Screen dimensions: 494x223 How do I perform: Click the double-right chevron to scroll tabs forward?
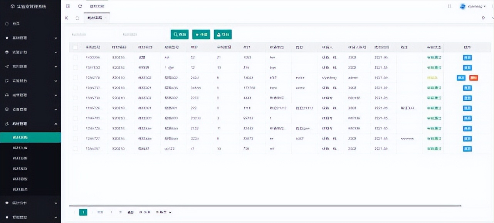point(483,18)
